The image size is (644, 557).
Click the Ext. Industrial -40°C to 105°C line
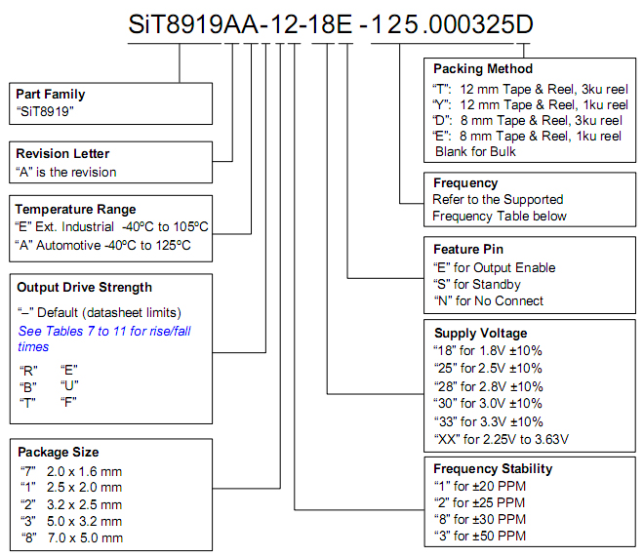111,226
